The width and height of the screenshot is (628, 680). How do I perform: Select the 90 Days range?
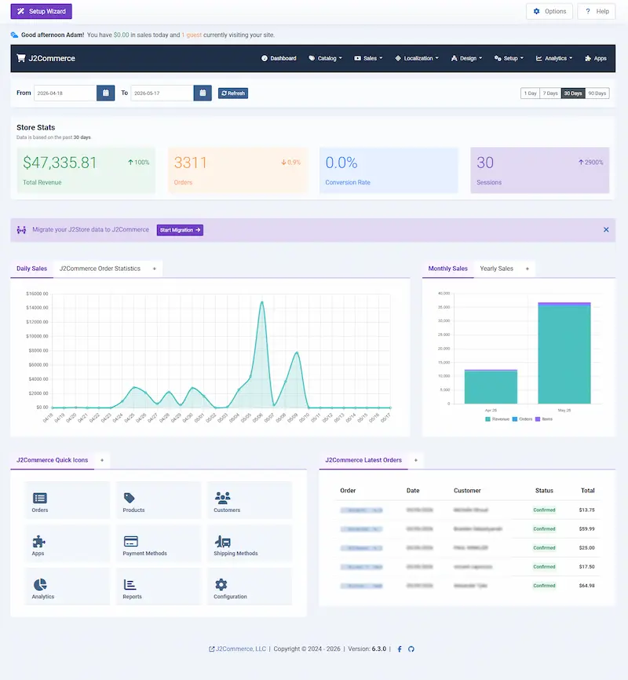tap(597, 93)
